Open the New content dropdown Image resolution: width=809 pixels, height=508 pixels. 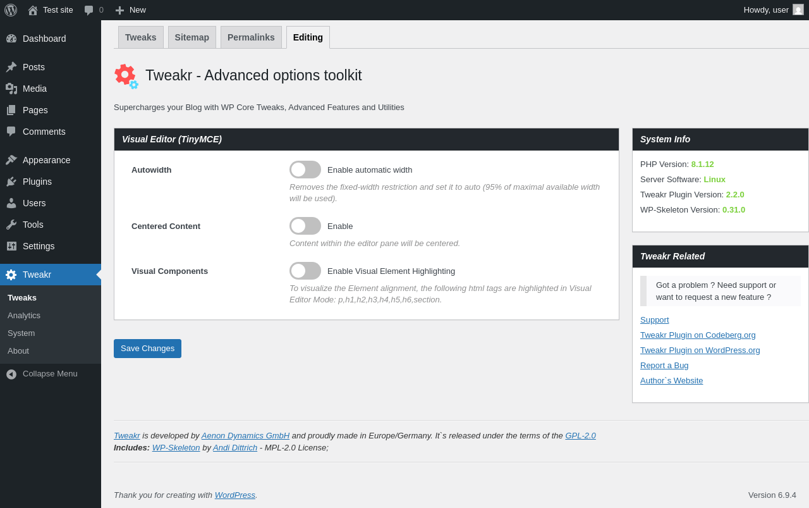point(131,10)
